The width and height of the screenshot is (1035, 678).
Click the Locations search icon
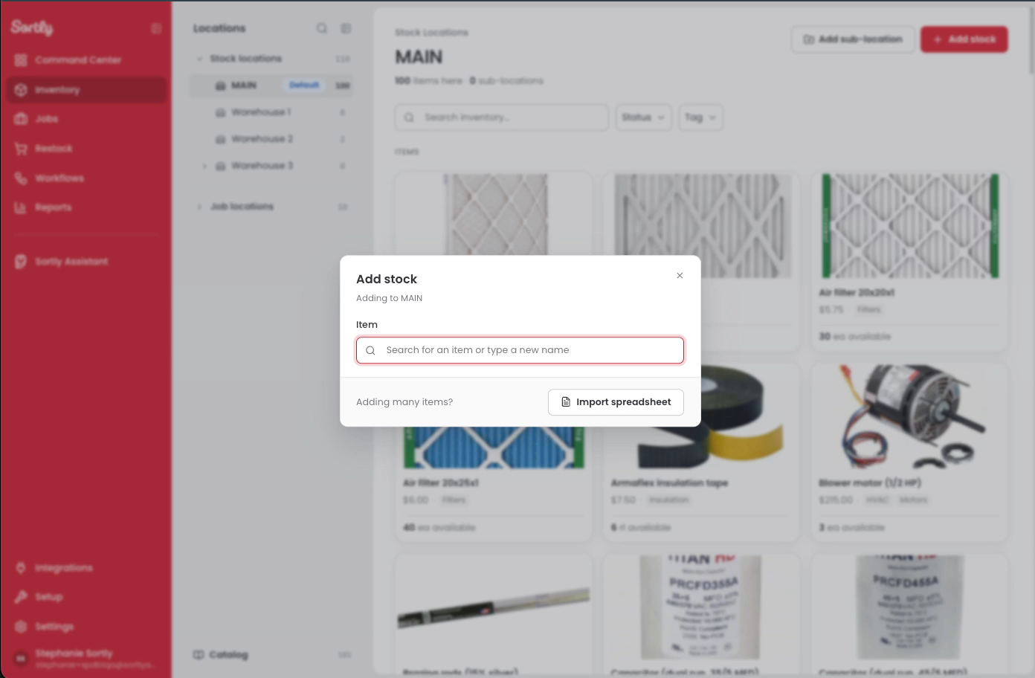pos(322,28)
